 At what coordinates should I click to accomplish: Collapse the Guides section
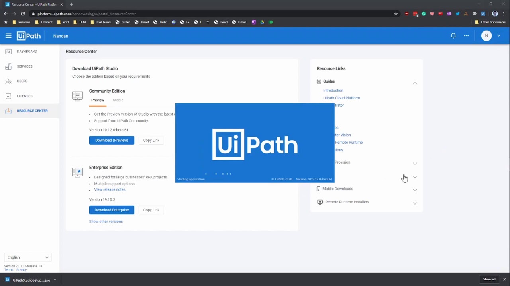415,83
